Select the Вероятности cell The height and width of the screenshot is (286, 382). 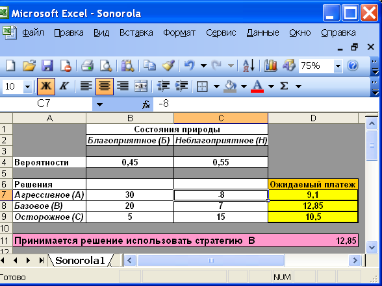[49, 162]
